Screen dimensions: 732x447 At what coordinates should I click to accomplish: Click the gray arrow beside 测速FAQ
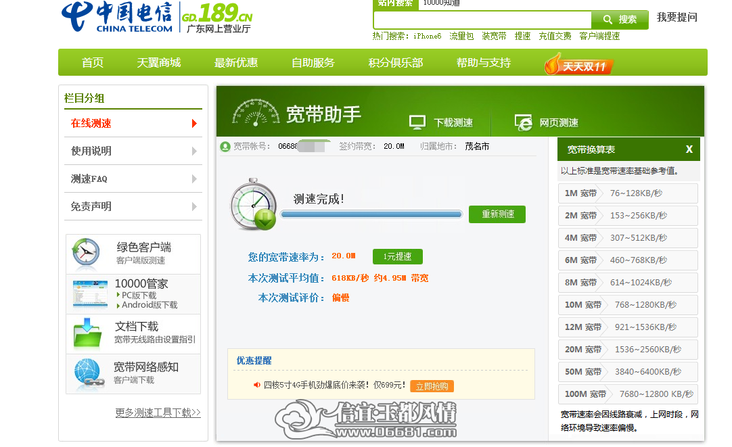[x=194, y=179]
